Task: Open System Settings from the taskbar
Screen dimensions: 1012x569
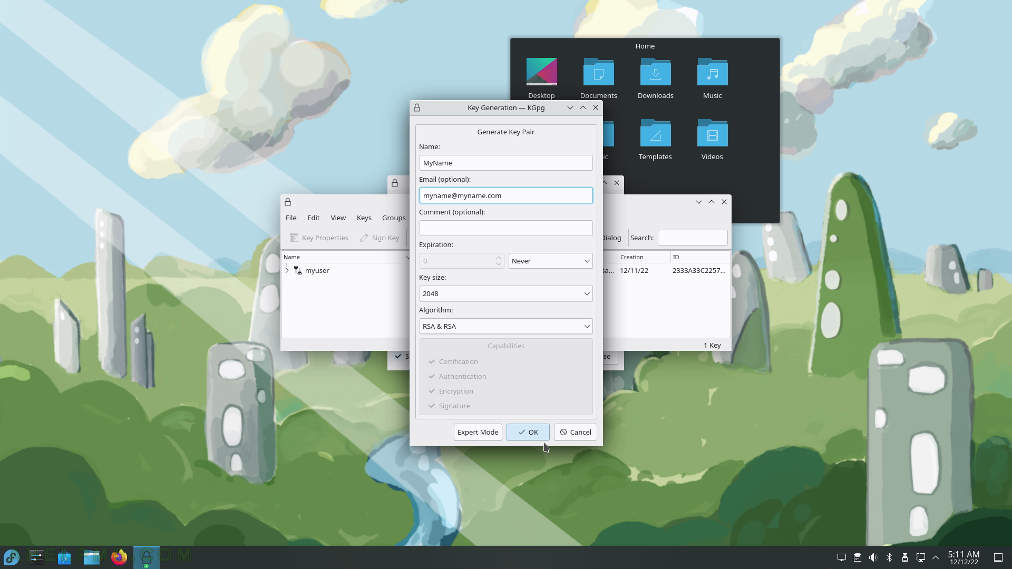Action: (x=37, y=557)
